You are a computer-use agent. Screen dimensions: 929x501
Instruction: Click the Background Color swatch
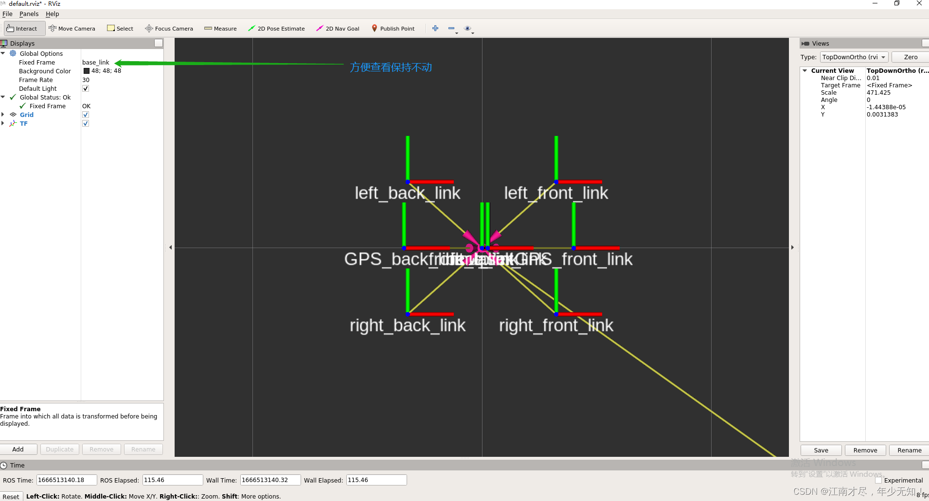[87, 71]
